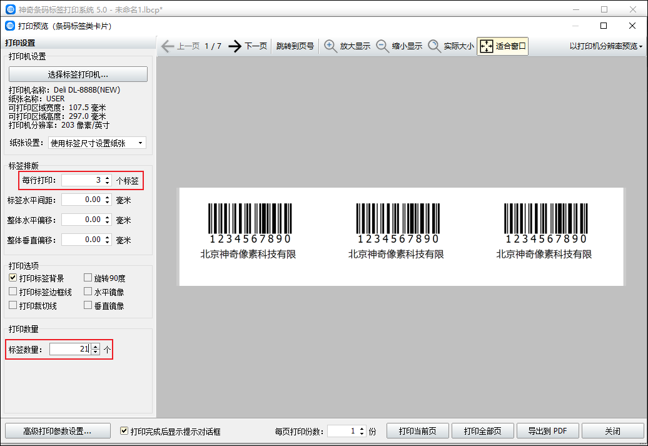Screen dimensions: 648x446
Task: Toggle vertical mirror checkbox
Action: [x=88, y=305]
